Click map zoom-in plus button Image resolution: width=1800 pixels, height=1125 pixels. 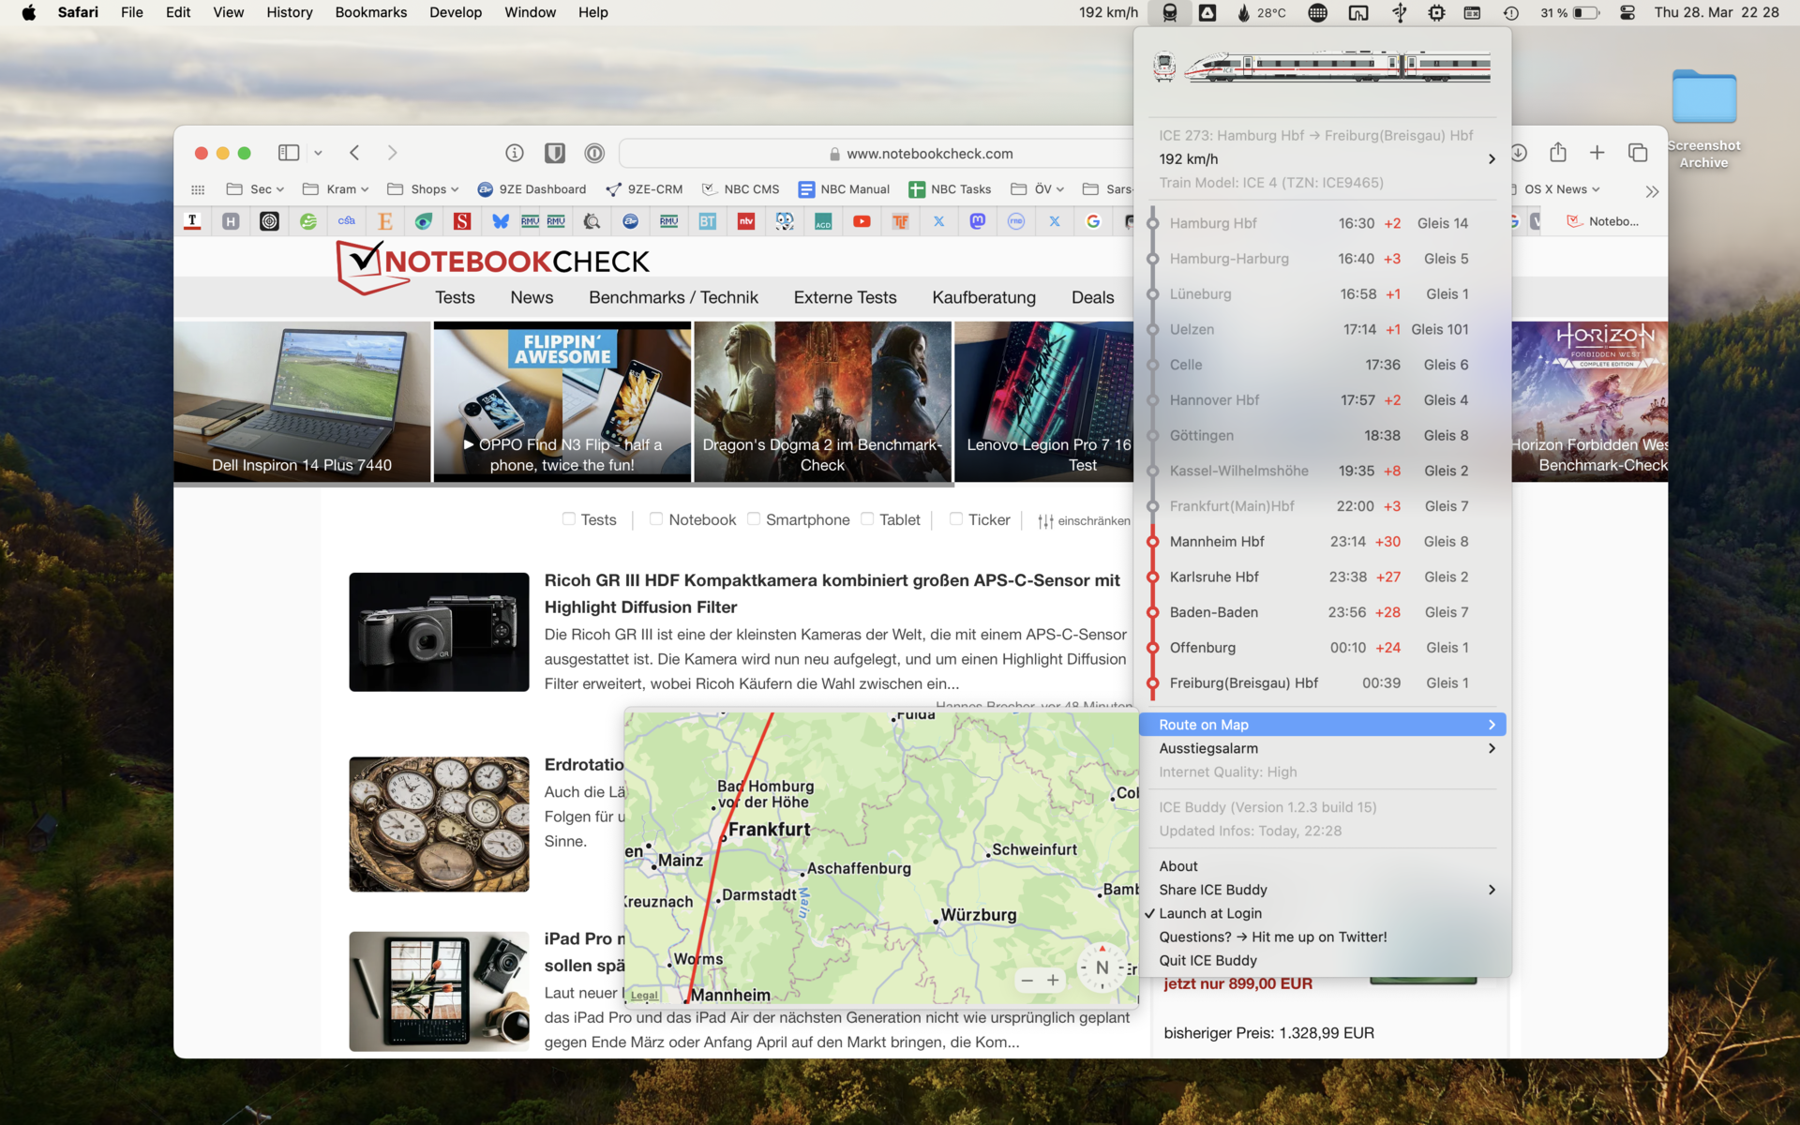(x=1053, y=980)
